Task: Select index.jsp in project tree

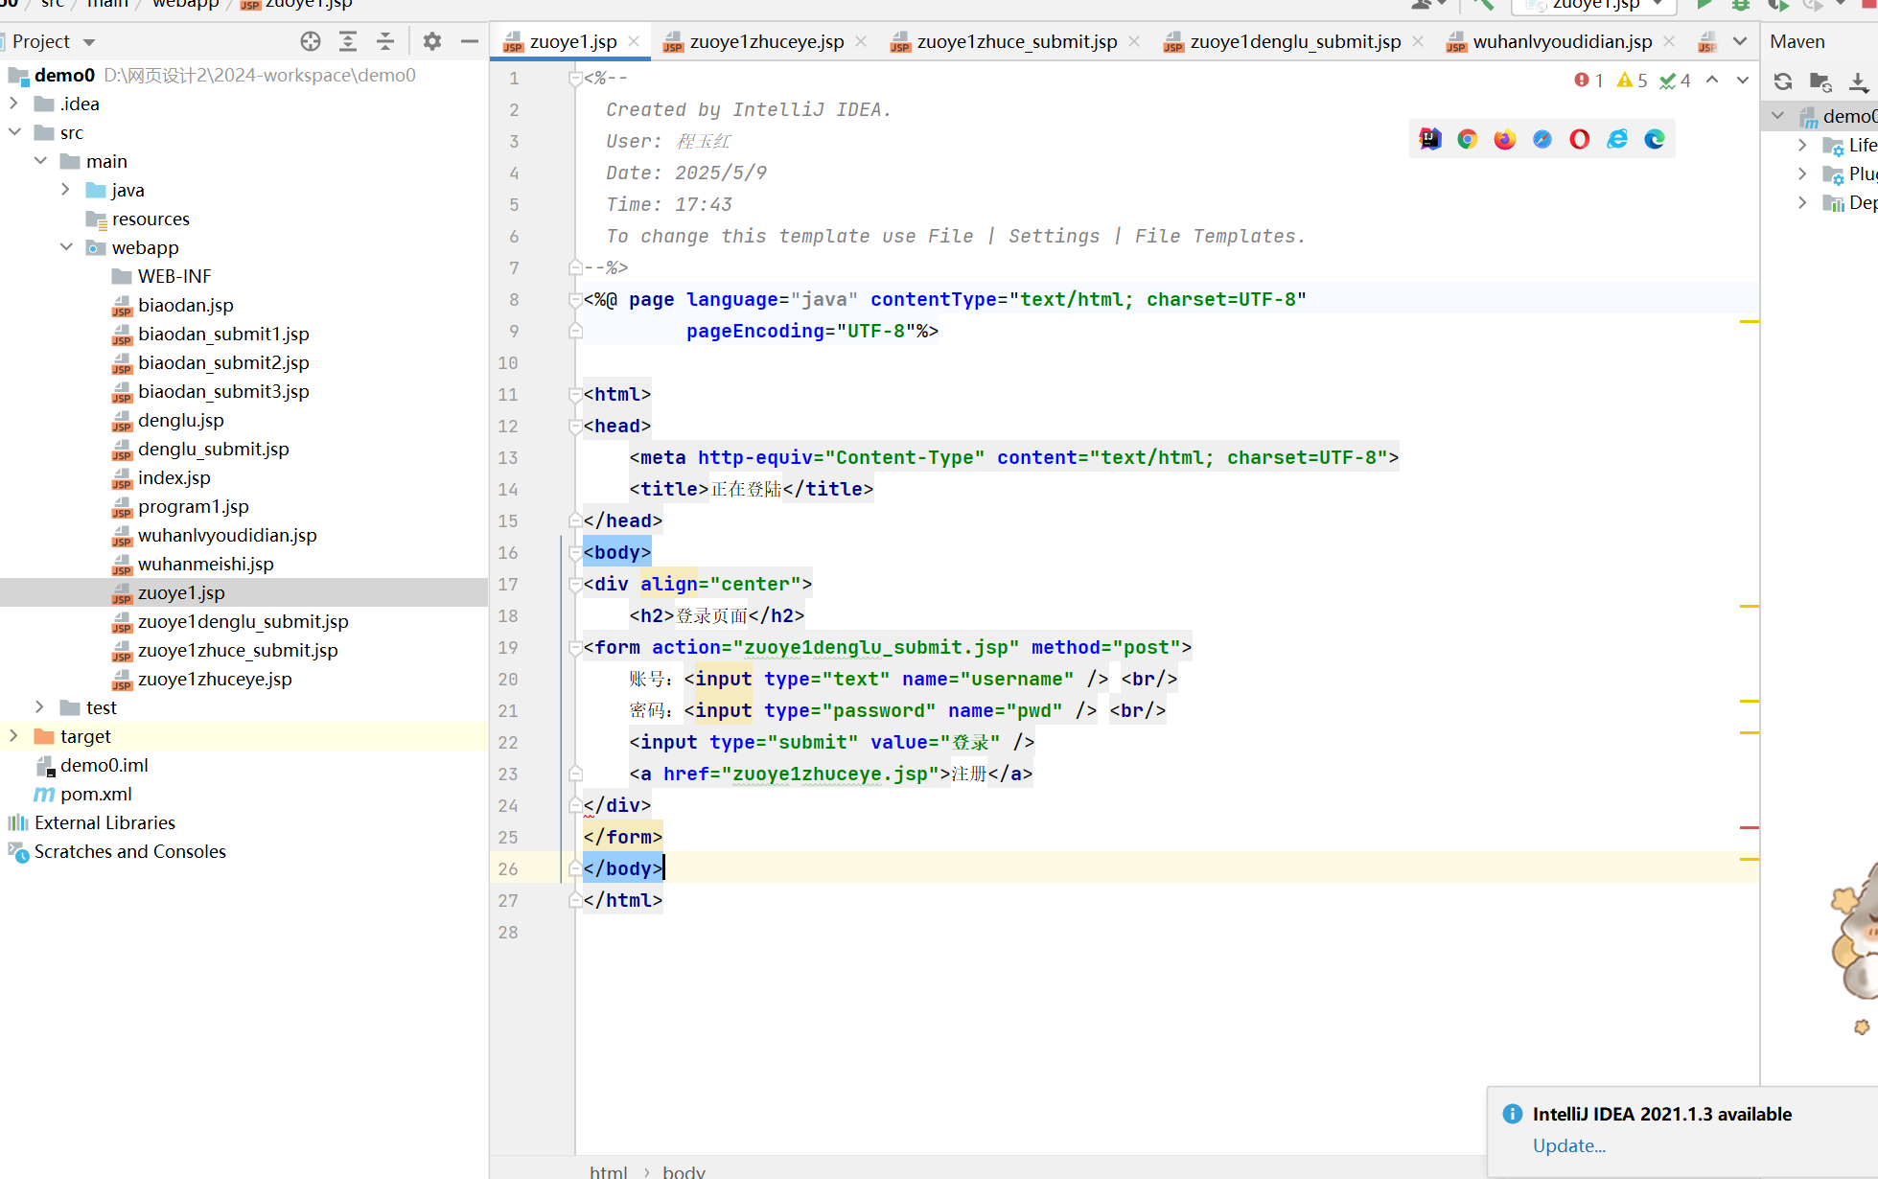Action: tap(174, 477)
